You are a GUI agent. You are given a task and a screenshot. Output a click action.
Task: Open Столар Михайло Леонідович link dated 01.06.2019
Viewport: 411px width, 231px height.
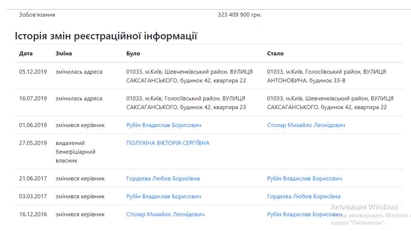(x=306, y=125)
